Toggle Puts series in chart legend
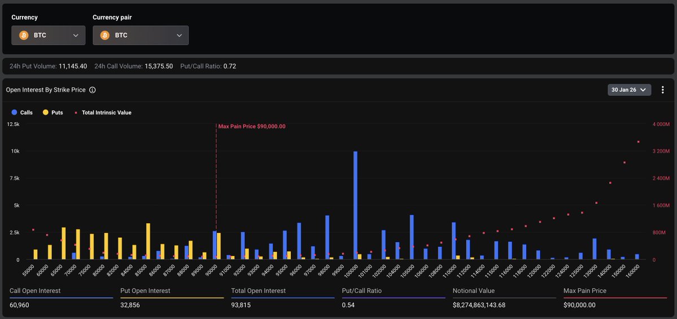The height and width of the screenshot is (319, 677). [x=56, y=113]
